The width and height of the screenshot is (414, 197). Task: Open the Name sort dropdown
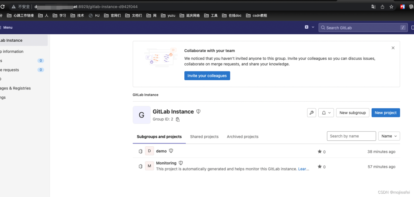pyautogui.click(x=389, y=136)
